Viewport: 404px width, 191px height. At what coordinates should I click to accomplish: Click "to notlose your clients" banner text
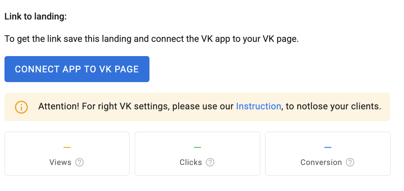(x=333, y=106)
